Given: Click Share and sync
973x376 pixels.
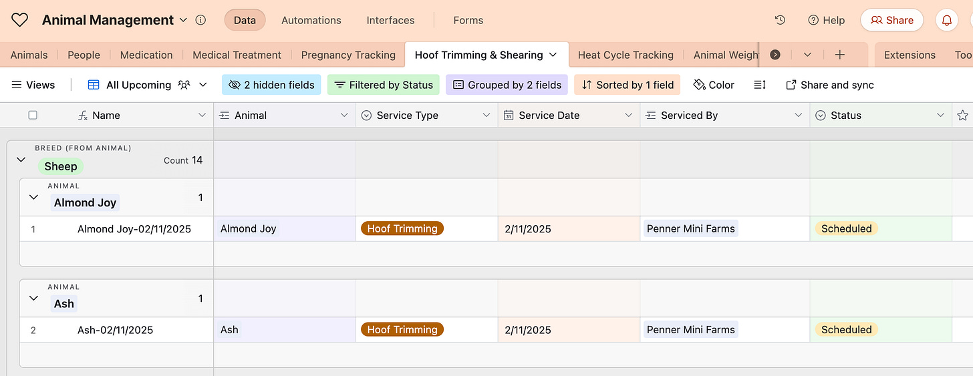Looking at the screenshot, I should tap(829, 85).
